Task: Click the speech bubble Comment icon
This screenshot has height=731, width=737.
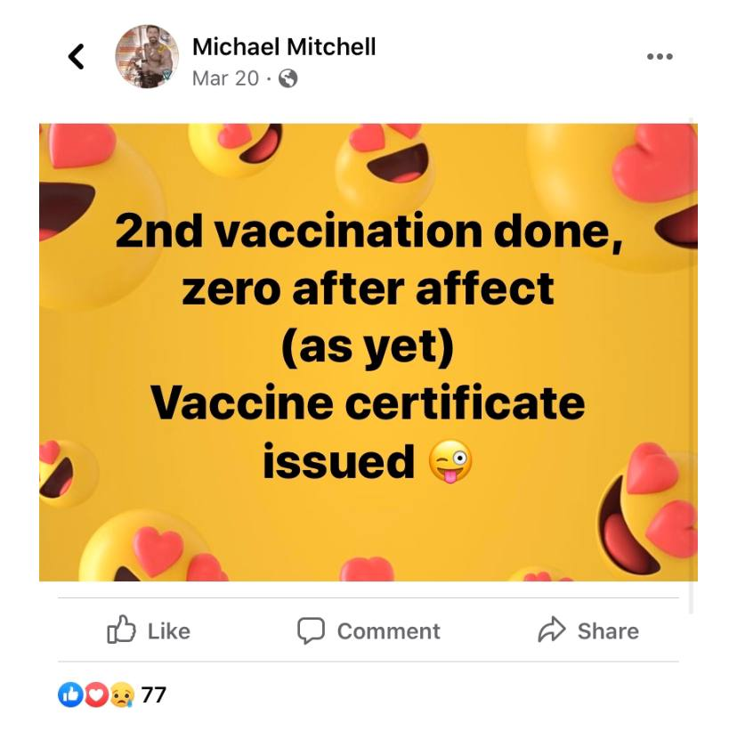Action: click(310, 630)
